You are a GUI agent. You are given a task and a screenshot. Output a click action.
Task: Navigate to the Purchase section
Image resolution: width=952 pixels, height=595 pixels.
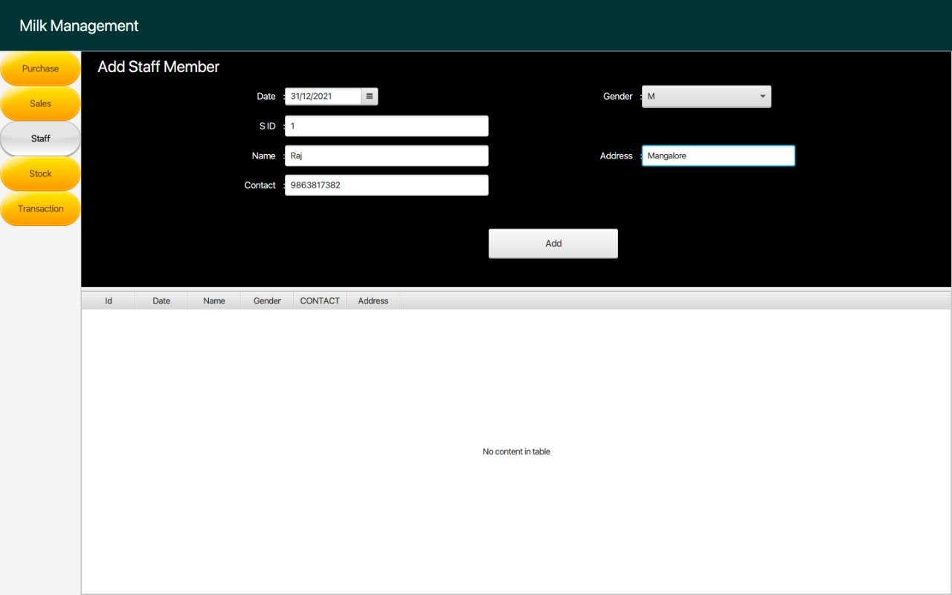pos(40,68)
